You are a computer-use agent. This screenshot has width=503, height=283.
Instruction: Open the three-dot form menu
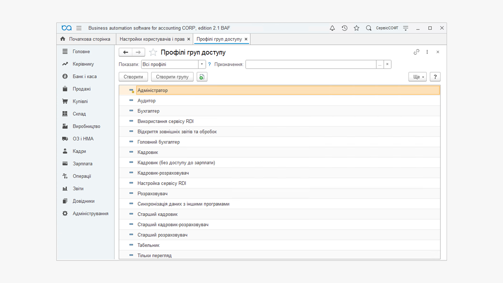[427, 52]
